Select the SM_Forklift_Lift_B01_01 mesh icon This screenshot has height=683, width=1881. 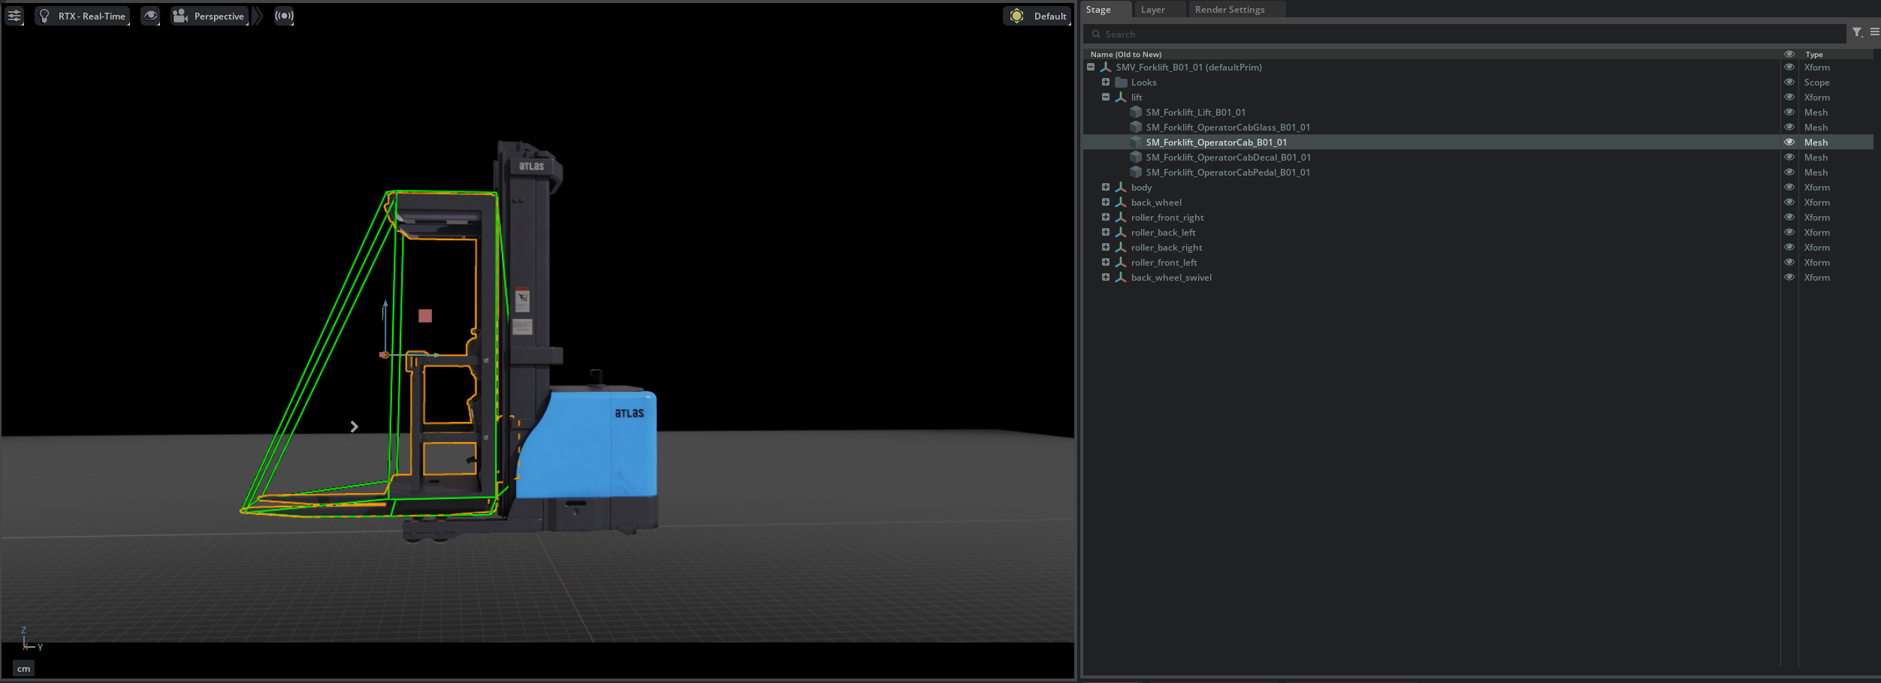pyautogui.click(x=1136, y=112)
